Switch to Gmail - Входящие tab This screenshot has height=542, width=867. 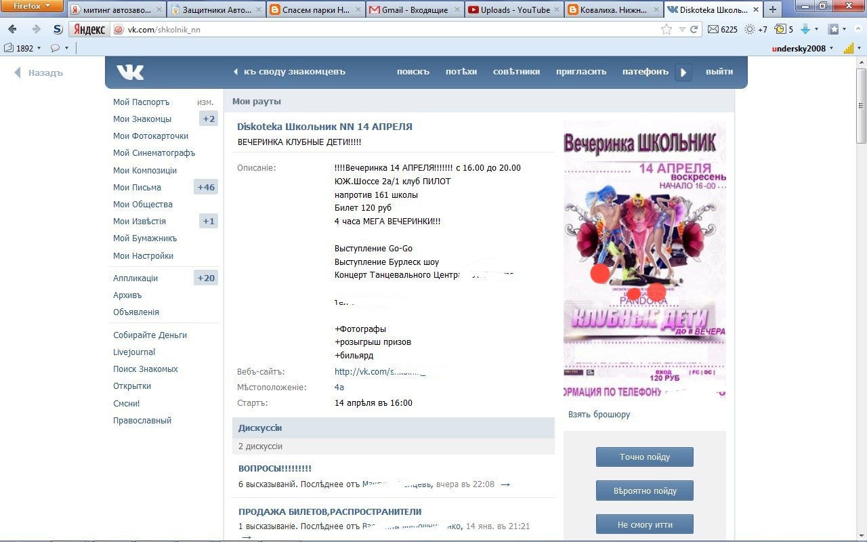pyautogui.click(x=415, y=9)
